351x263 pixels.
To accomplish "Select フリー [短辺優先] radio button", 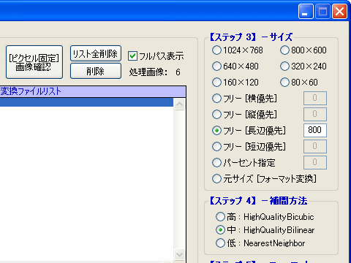I will [x=216, y=147].
